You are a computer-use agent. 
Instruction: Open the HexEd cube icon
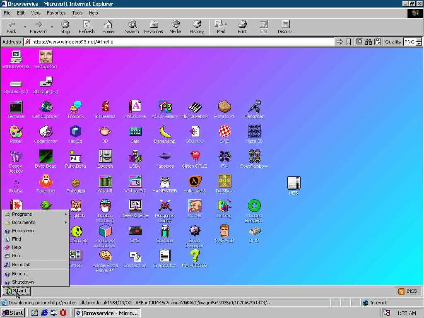coord(75,135)
